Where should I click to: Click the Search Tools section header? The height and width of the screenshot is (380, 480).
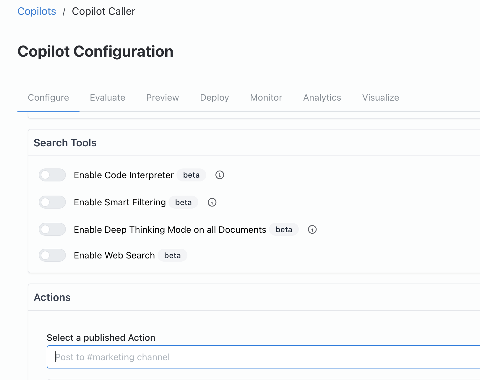click(65, 142)
